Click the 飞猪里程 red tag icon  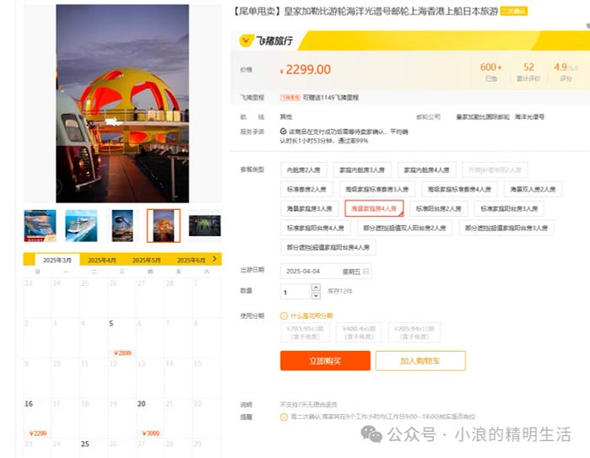tap(290, 98)
